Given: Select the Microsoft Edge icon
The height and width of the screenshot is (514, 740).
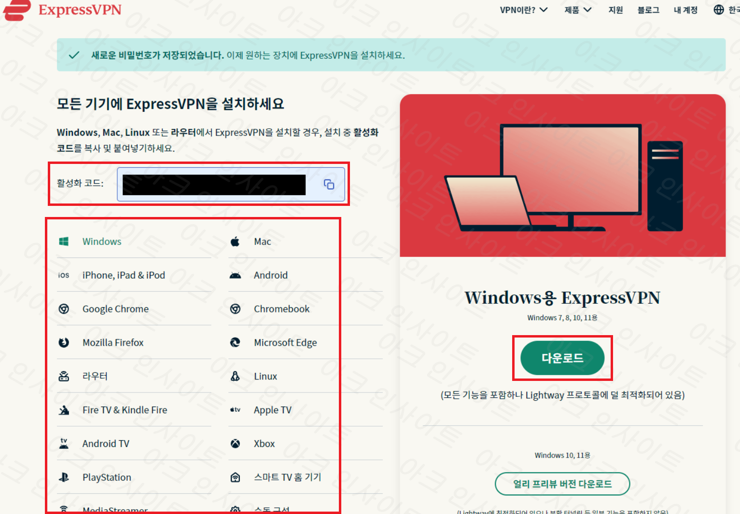Looking at the screenshot, I should [235, 342].
